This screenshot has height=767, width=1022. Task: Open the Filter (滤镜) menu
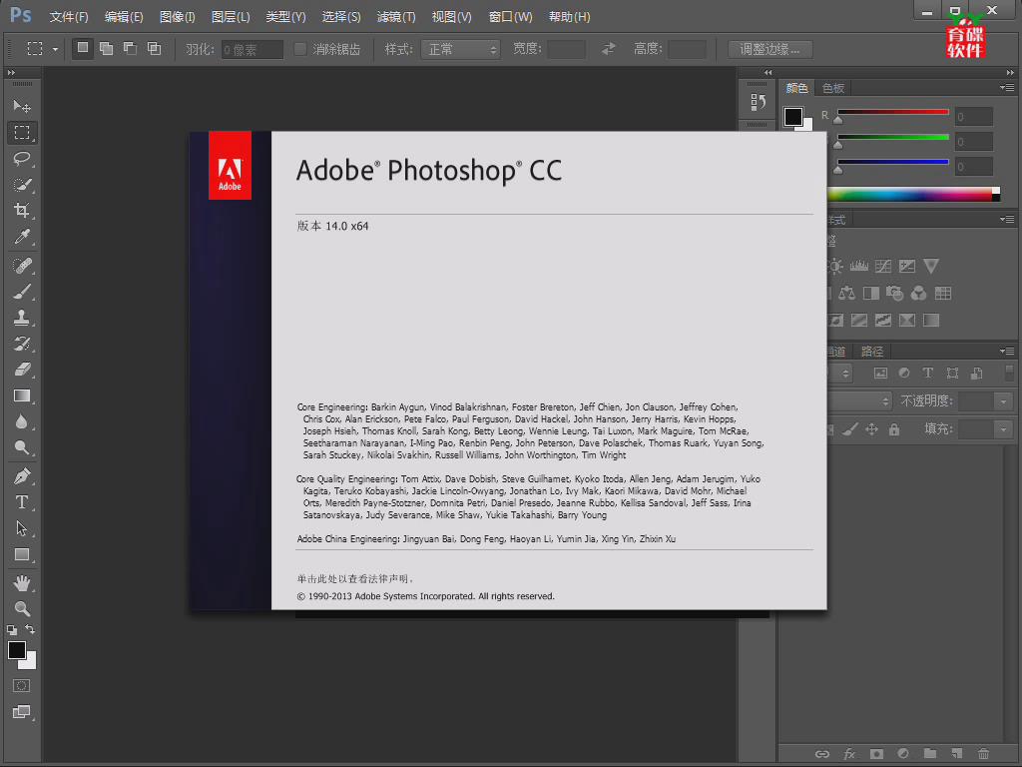(x=396, y=17)
